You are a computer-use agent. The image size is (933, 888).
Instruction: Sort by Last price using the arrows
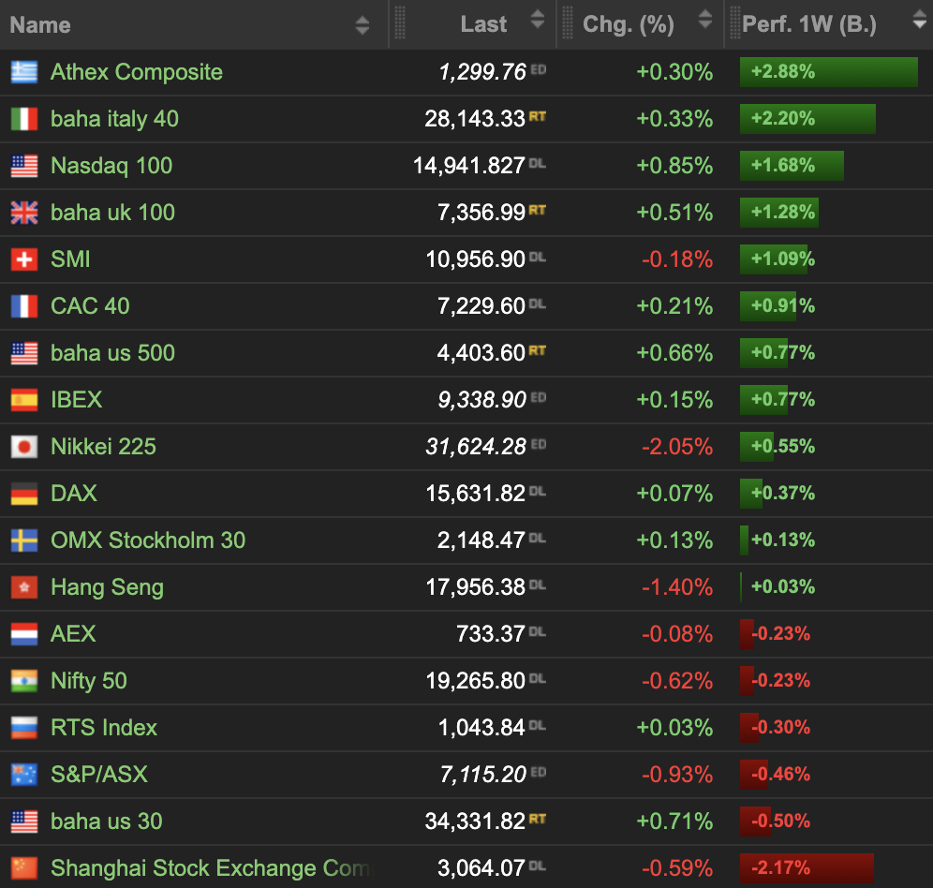pos(537,20)
